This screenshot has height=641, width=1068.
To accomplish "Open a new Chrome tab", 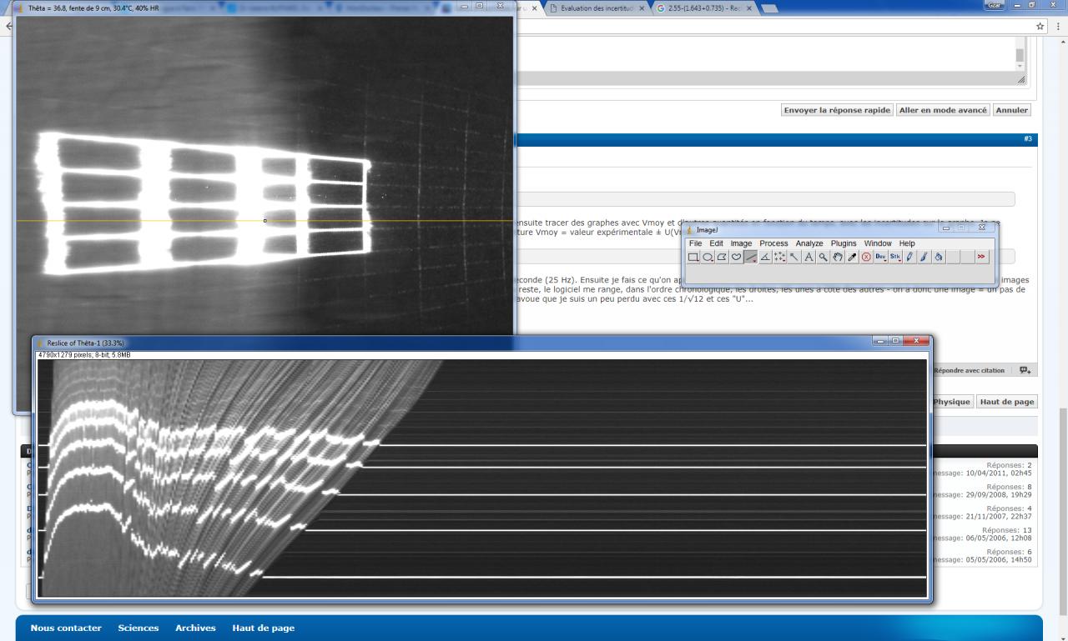I will [768, 8].
